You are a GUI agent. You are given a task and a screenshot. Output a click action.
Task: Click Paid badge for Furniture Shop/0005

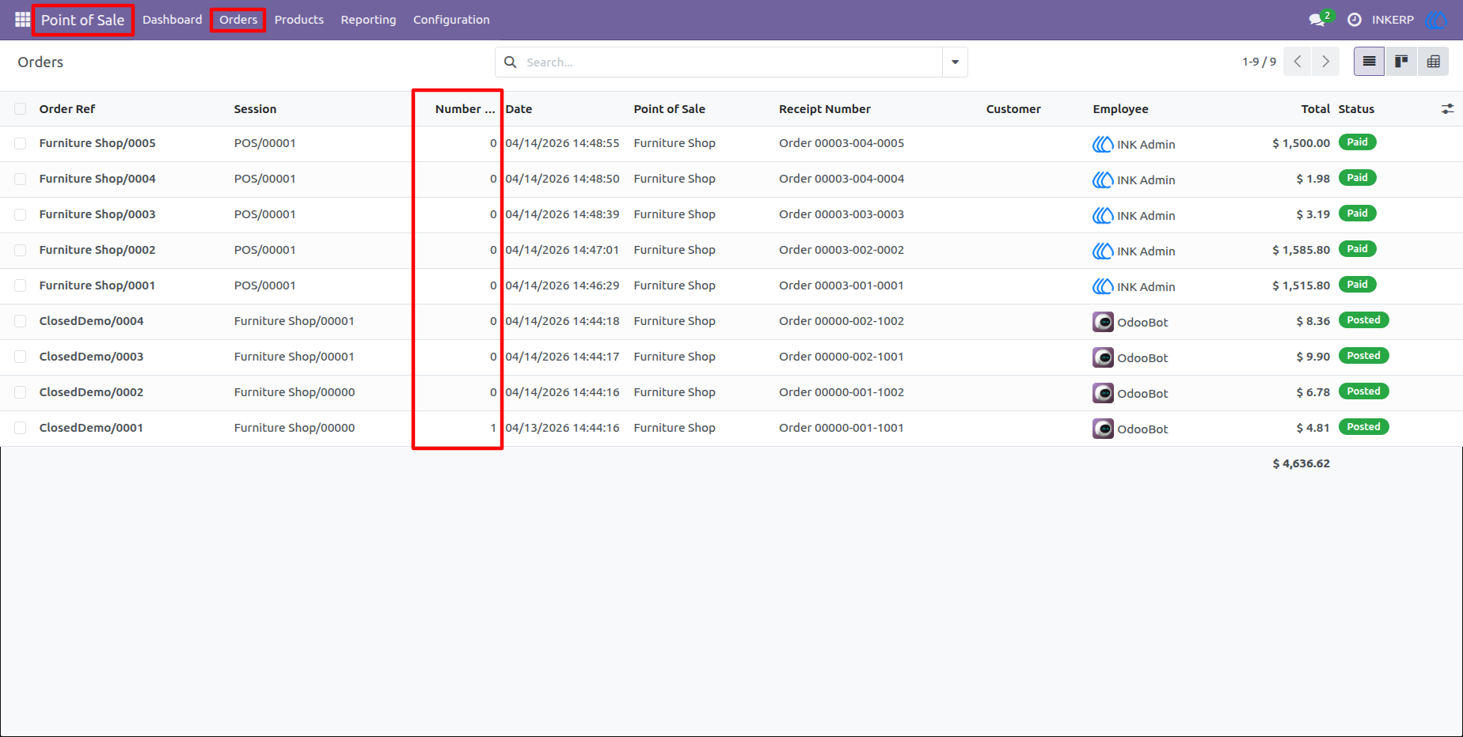[1357, 142]
